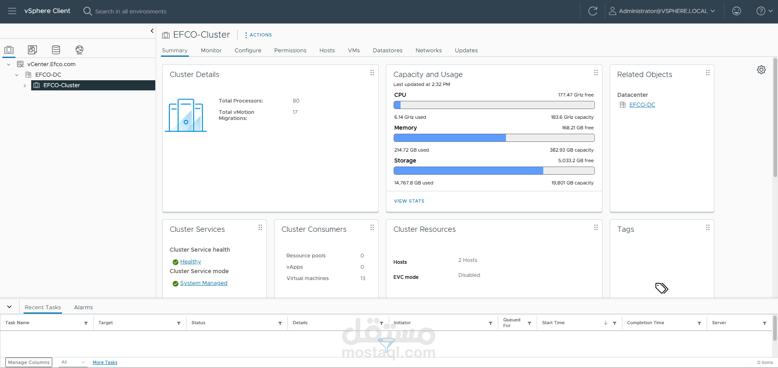Image resolution: width=778 pixels, height=368 pixels.
Task: Open the Monitor tab
Action: click(211, 50)
